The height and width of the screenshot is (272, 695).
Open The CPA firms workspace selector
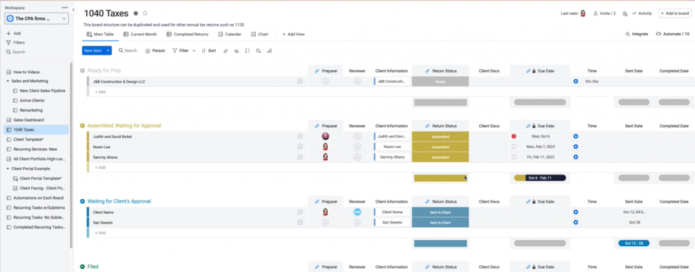pyautogui.click(x=37, y=18)
